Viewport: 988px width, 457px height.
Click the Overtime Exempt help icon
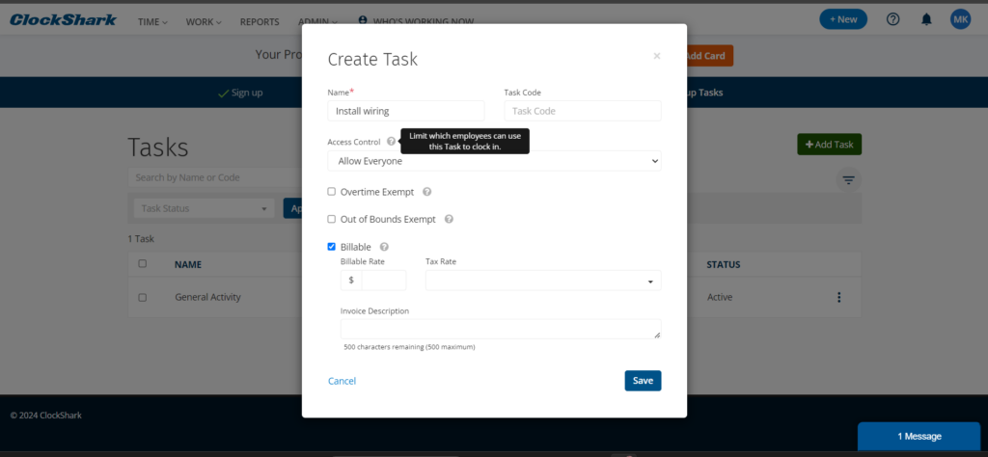click(426, 192)
